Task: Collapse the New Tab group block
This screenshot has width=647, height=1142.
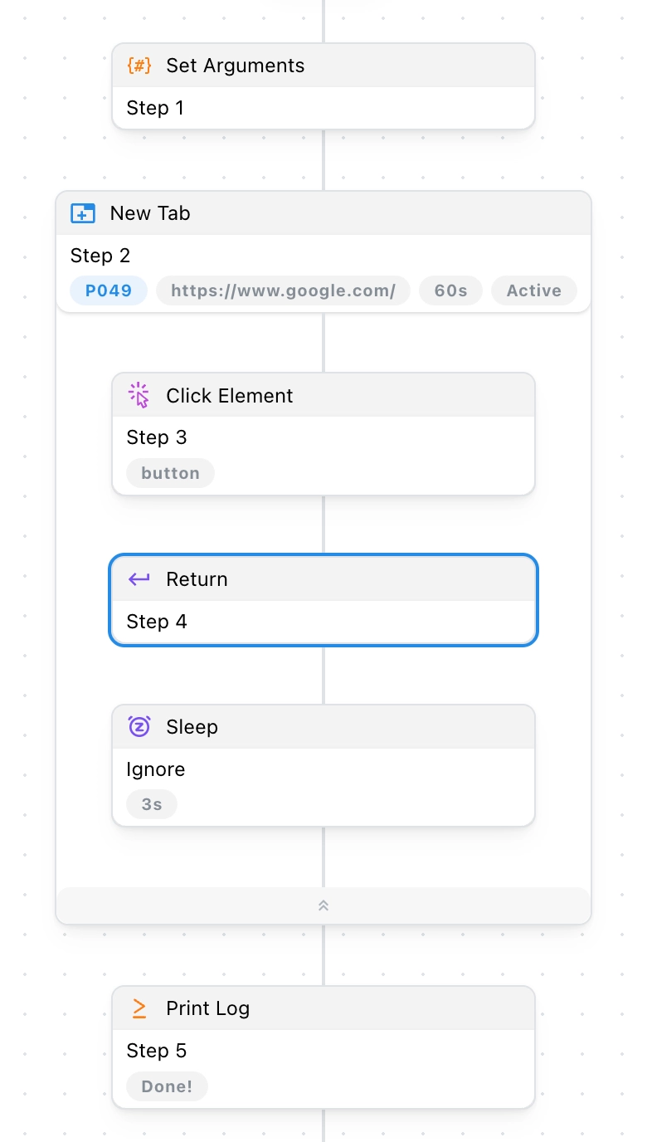Action: point(323,905)
